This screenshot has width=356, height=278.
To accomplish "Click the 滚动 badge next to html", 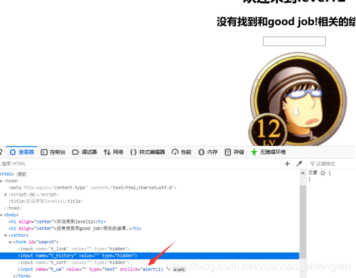I will click(22, 174).
